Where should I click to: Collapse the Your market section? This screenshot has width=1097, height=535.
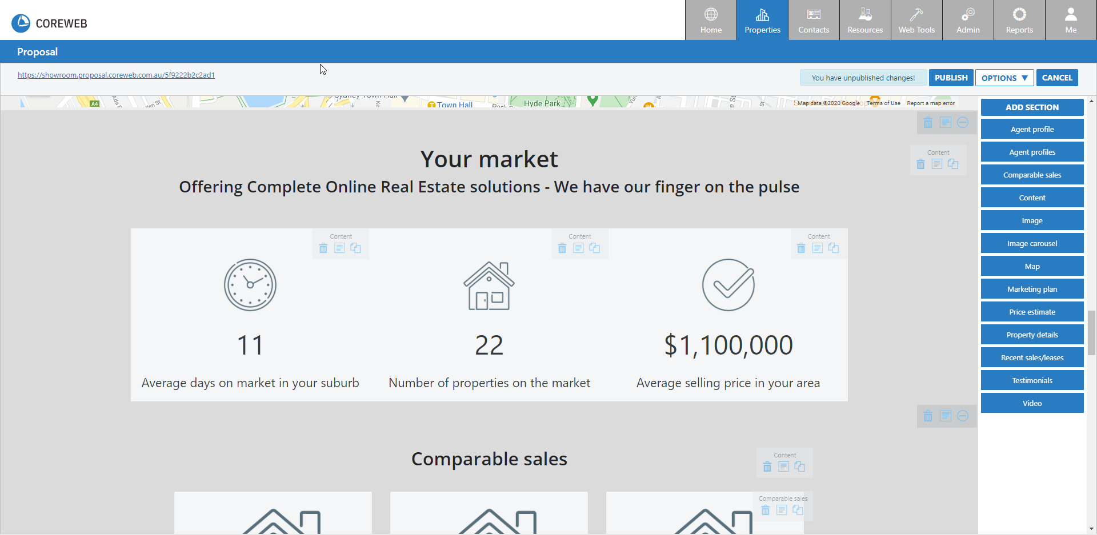(963, 123)
